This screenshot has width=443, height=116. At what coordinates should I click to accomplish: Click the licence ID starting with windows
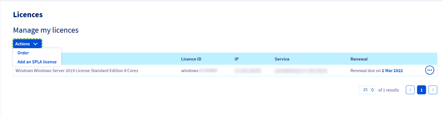199,70
